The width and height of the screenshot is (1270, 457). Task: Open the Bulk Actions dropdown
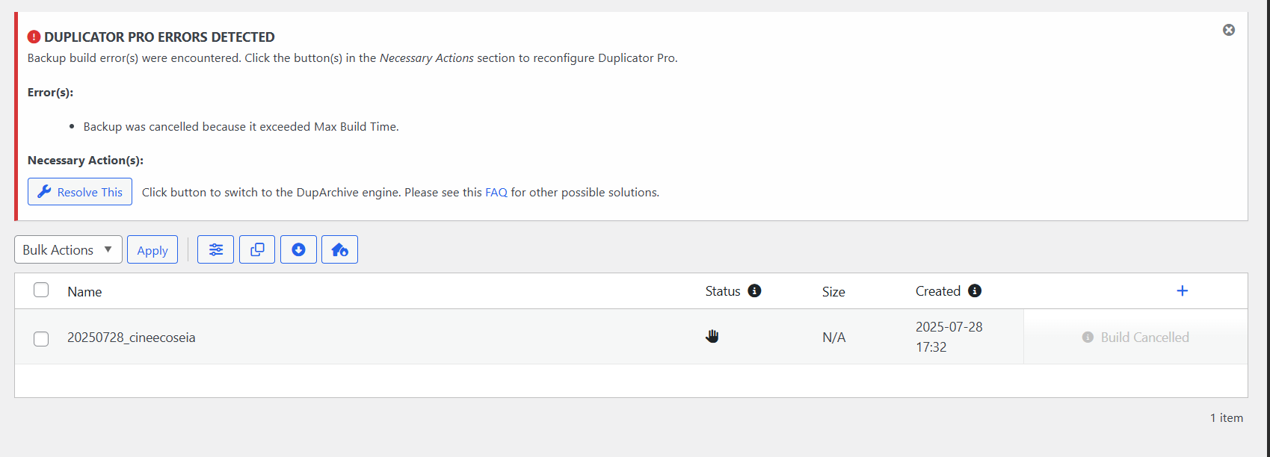pos(67,249)
